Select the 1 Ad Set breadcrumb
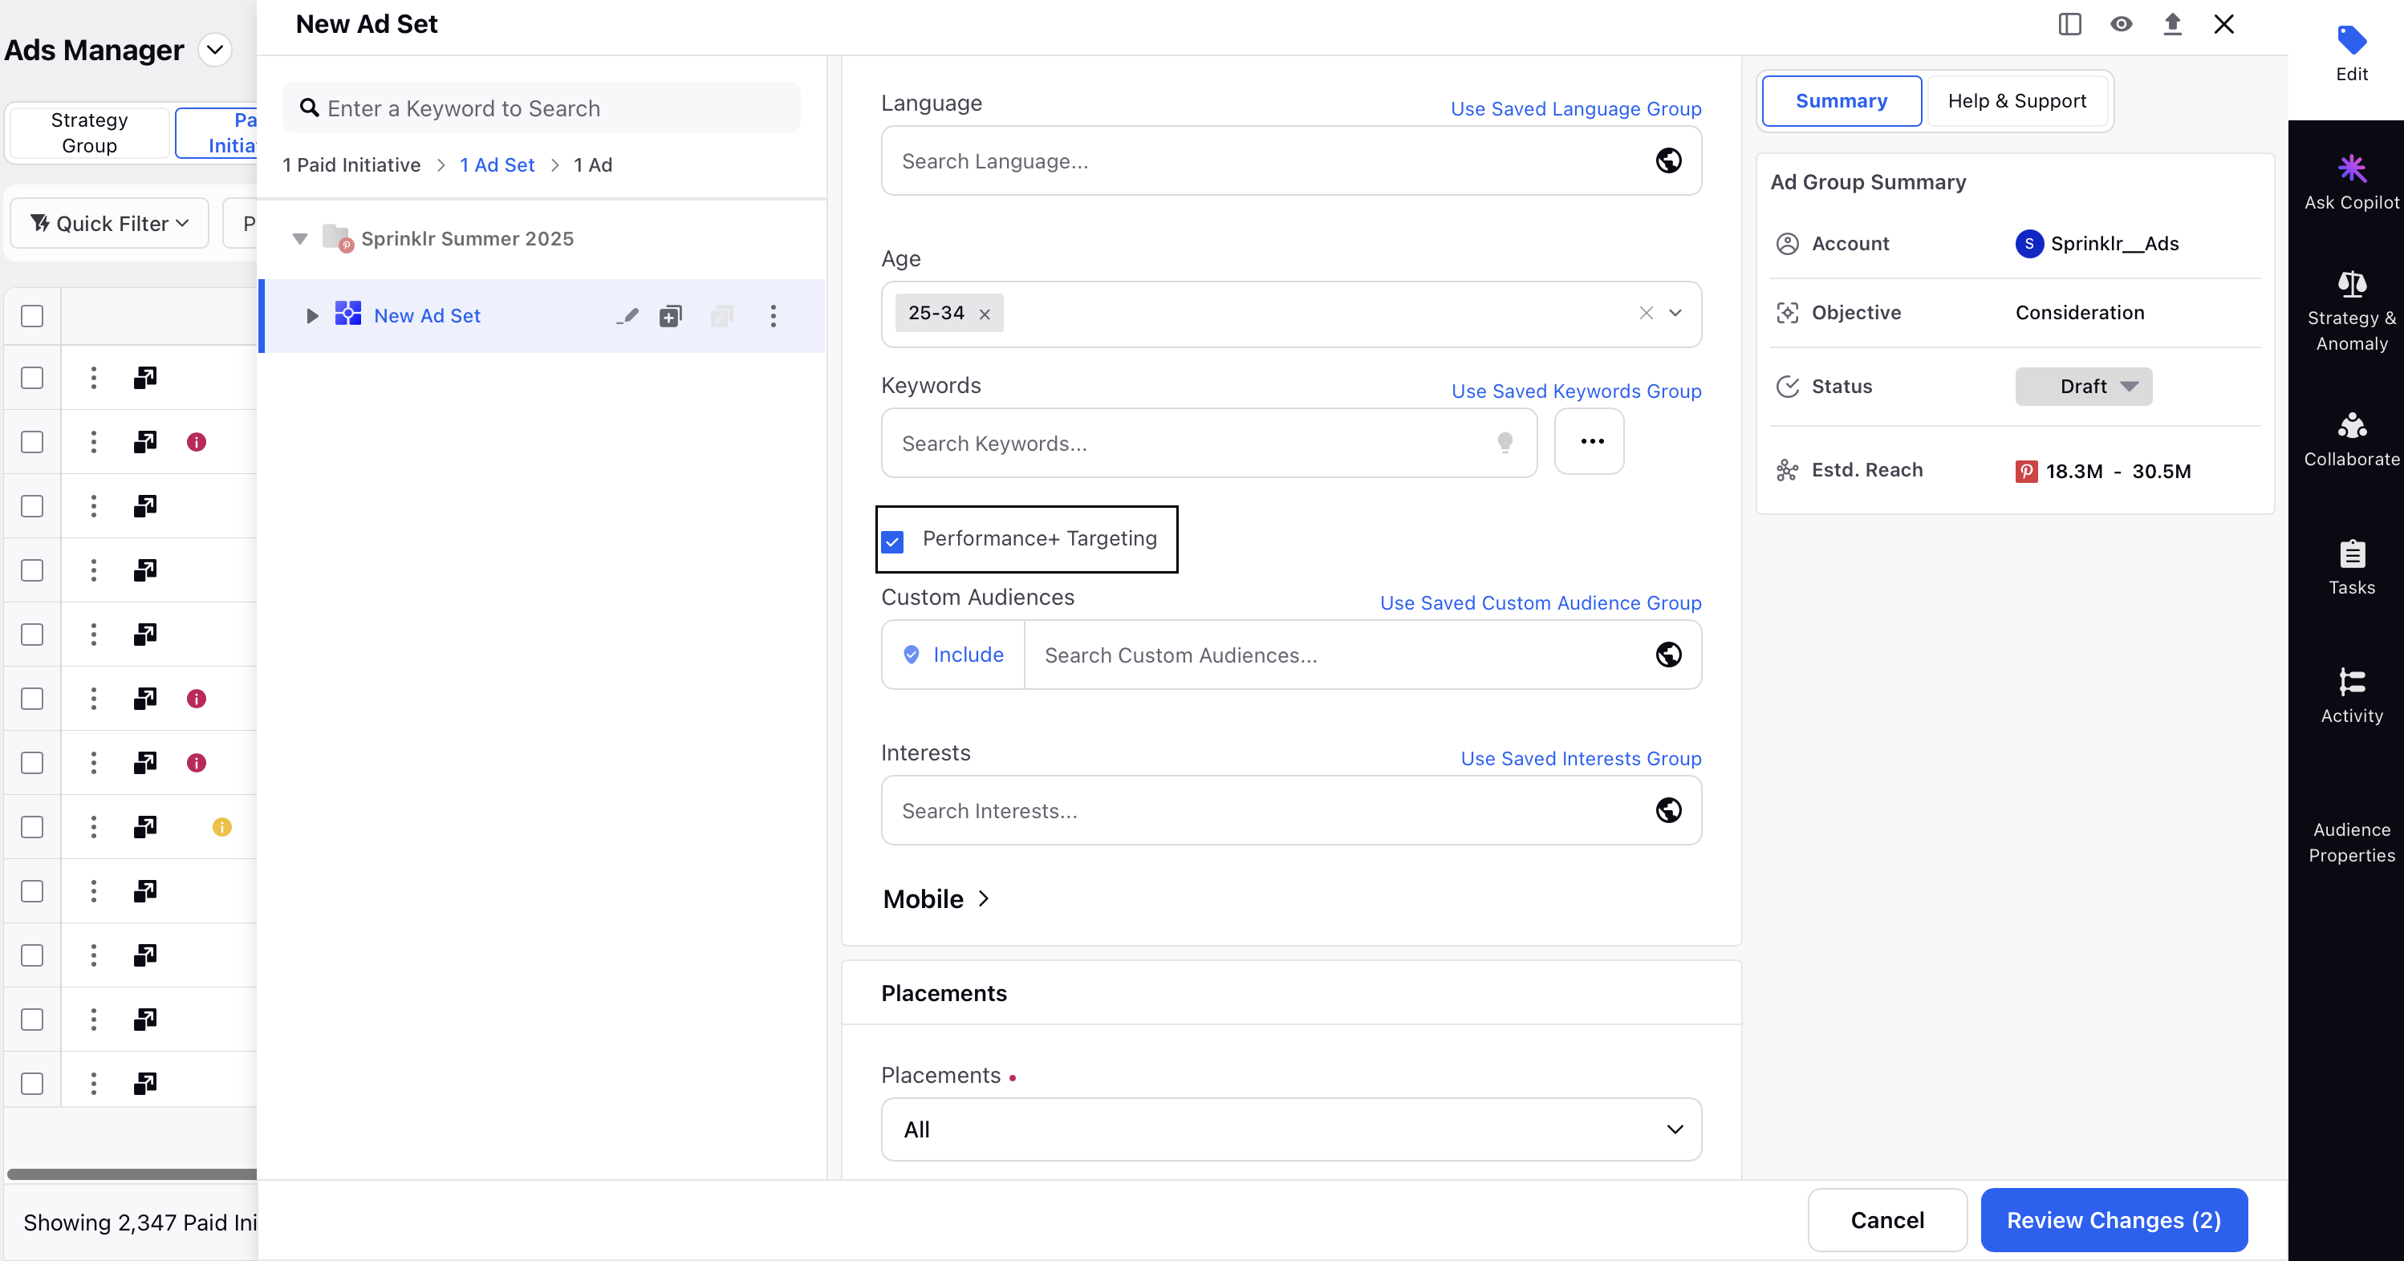2404x1261 pixels. (x=497, y=165)
